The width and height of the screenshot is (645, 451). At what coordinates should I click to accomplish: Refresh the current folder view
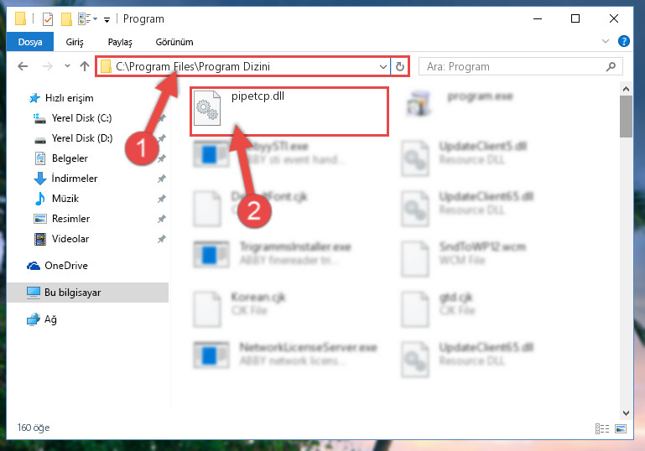click(400, 66)
